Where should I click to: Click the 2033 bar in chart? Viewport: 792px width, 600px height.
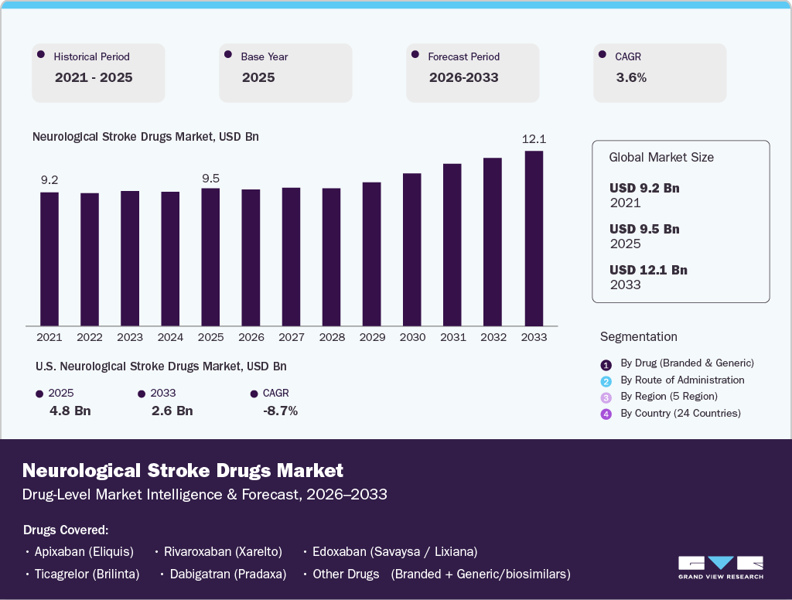(x=534, y=238)
